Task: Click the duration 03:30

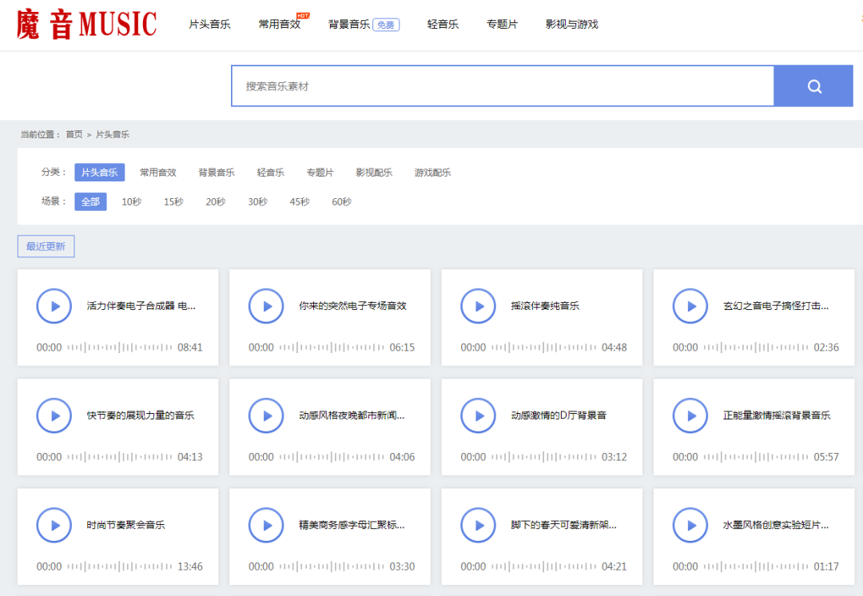Action: pos(402,566)
